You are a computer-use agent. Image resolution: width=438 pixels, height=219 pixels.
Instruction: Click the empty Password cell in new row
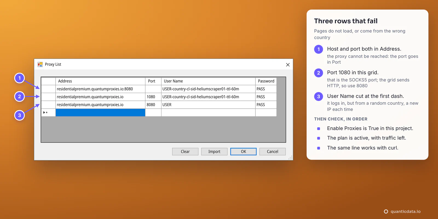click(266, 113)
